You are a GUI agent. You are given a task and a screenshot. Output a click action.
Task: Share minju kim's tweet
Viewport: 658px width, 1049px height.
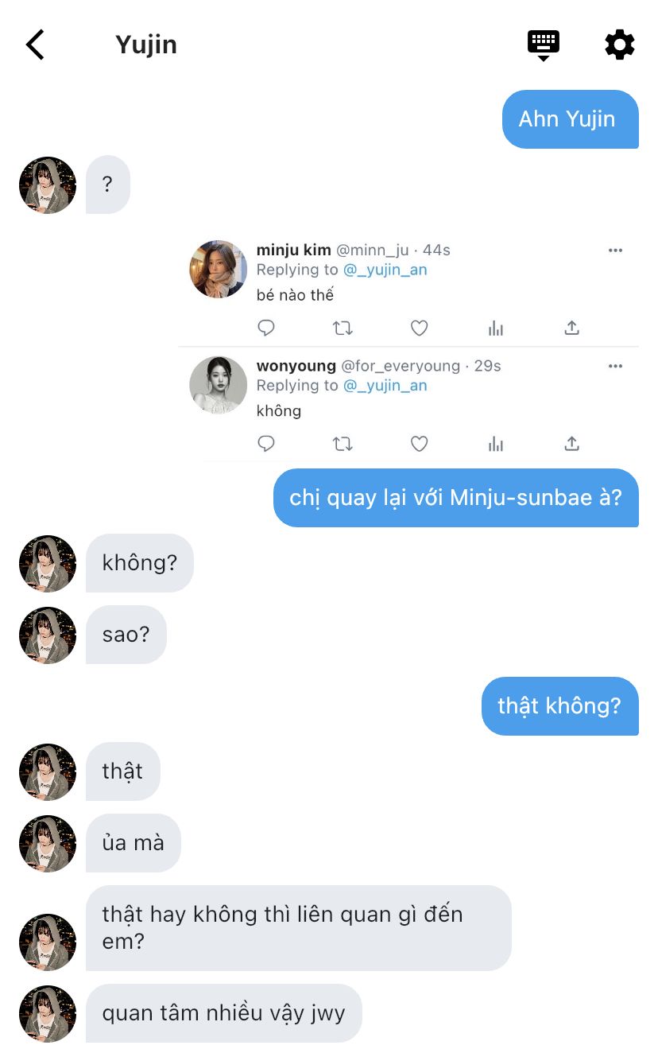click(572, 328)
